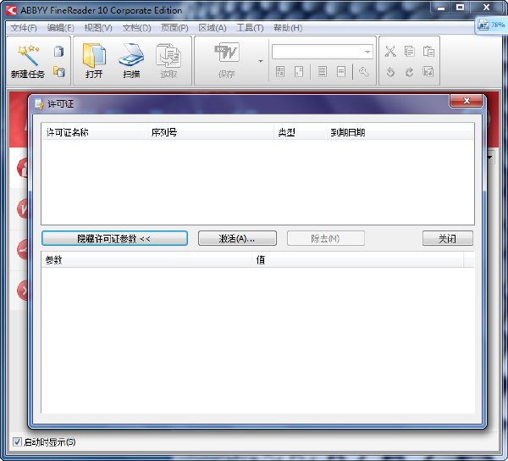Click the magnifier search icon in toolbar
The image size is (508, 461).
point(364,72)
